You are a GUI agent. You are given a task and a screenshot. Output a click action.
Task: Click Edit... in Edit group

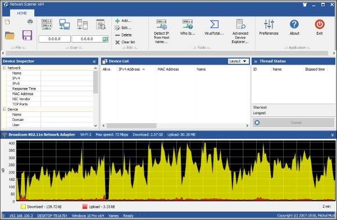coord(123,28)
